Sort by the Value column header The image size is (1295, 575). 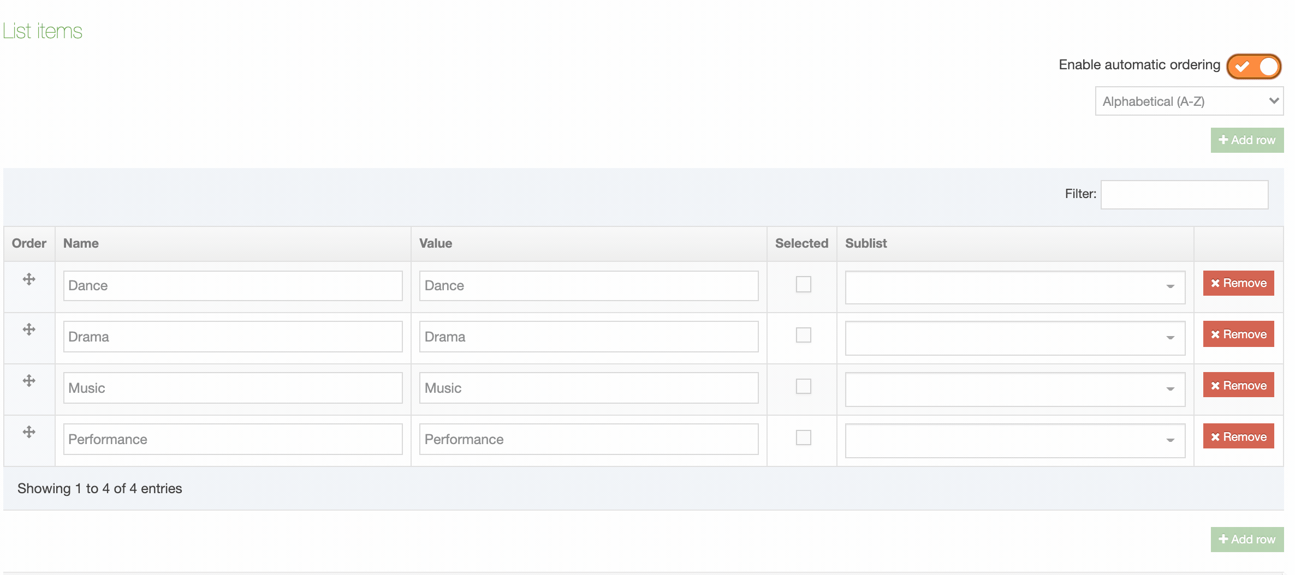click(435, 243)
